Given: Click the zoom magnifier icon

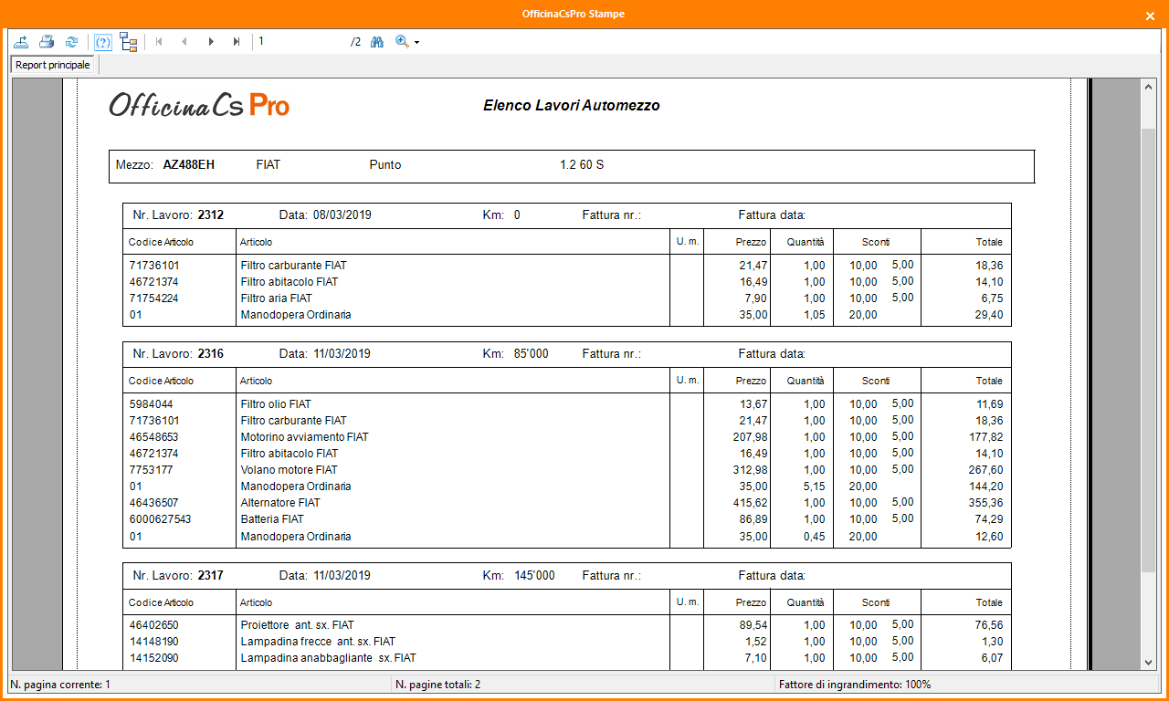Looking at the screenshot, I should [x=402, y=41].
